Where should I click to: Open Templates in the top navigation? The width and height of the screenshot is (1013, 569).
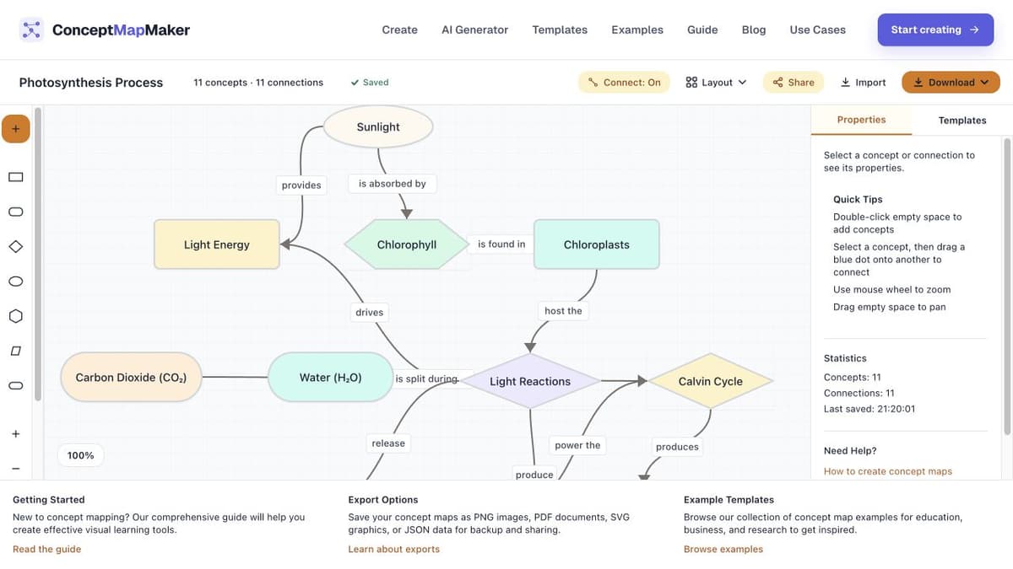(x=560, y=30)
